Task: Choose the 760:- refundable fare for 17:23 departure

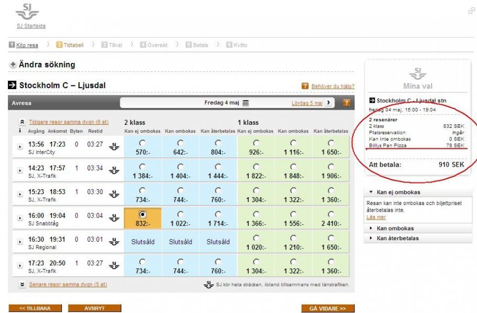Action: (218, 262)
